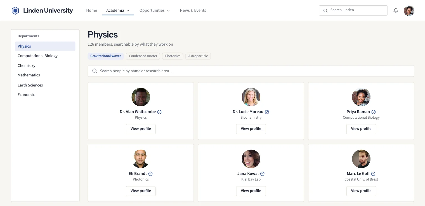Focus the Search Linden input field
The width and height of the screenshot is (425, 206).
point(353,10)
